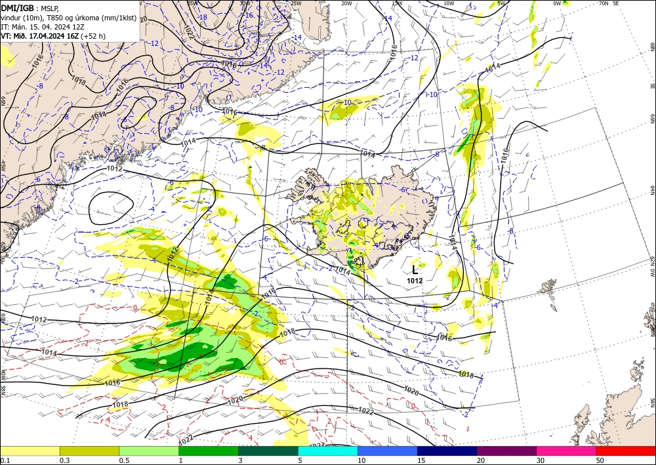Click the legend value '50'

[x=600, y=460]
